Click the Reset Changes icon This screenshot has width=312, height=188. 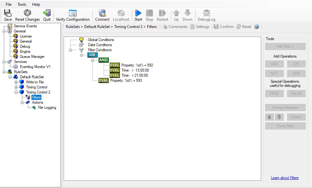point(28,13)
